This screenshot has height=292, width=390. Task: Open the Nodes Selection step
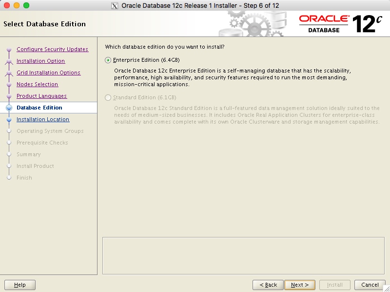(x=37, y=84)
